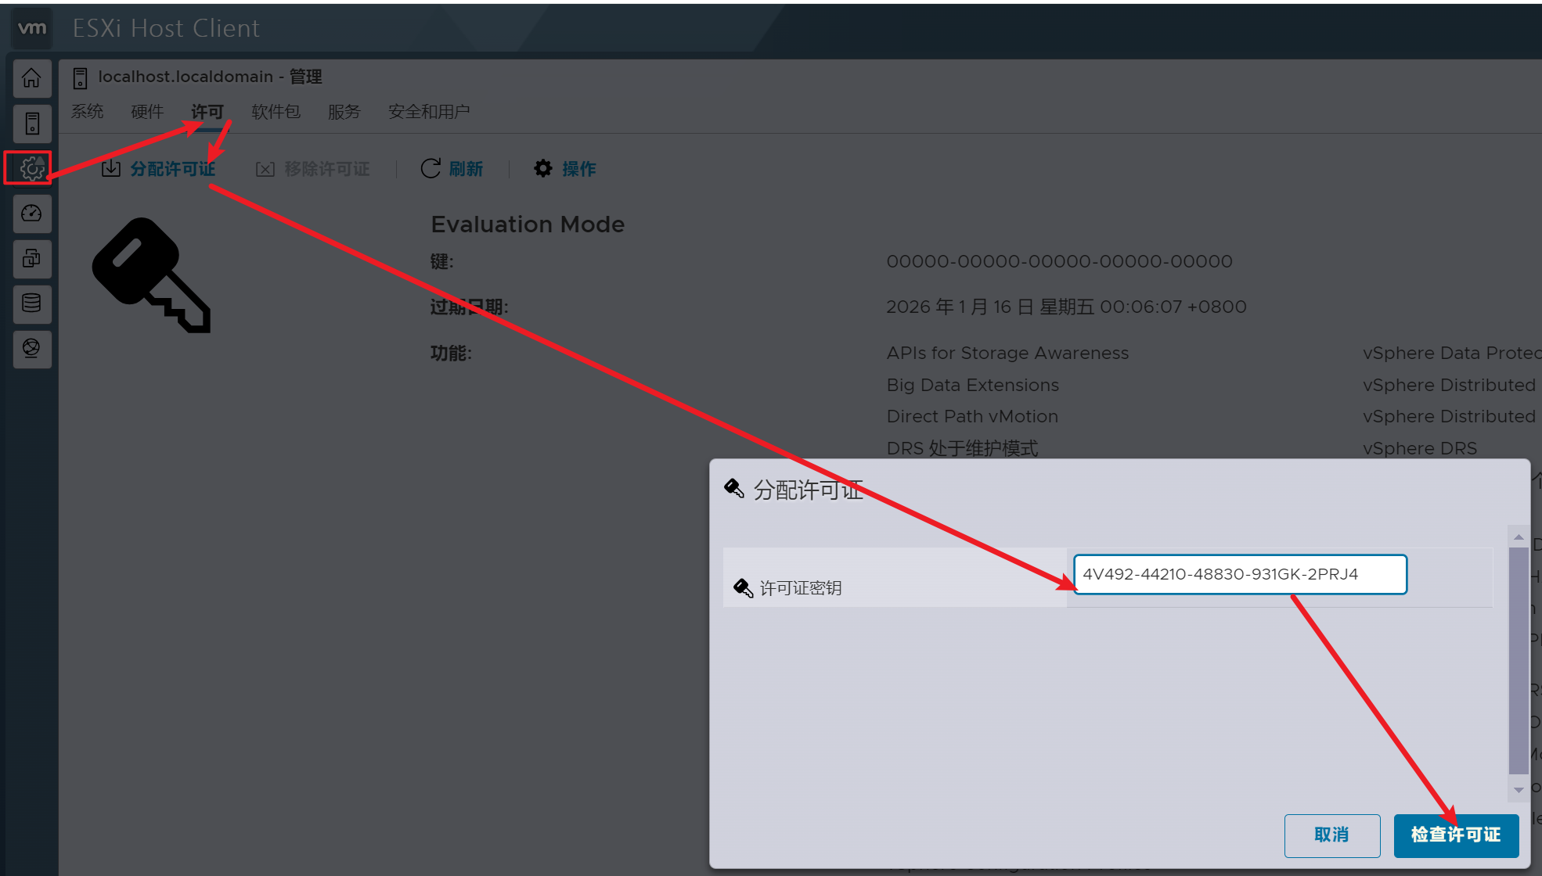This screenshot has height=876, width=1542.
Task: Click the license key input field
Action: tap(1240, 575)
